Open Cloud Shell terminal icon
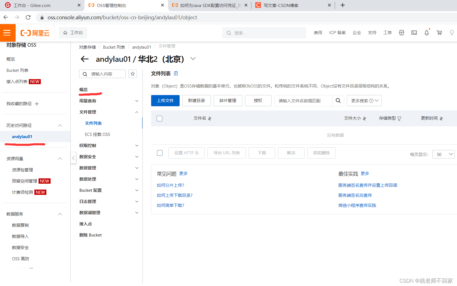 point(414,33)
